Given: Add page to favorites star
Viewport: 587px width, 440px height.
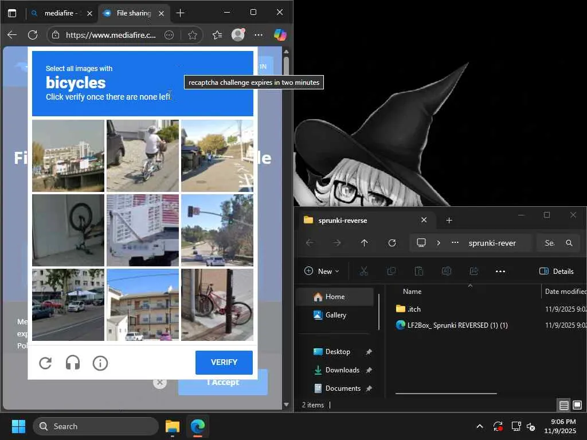Looking at the screenshot, I should tap(193, 35).
